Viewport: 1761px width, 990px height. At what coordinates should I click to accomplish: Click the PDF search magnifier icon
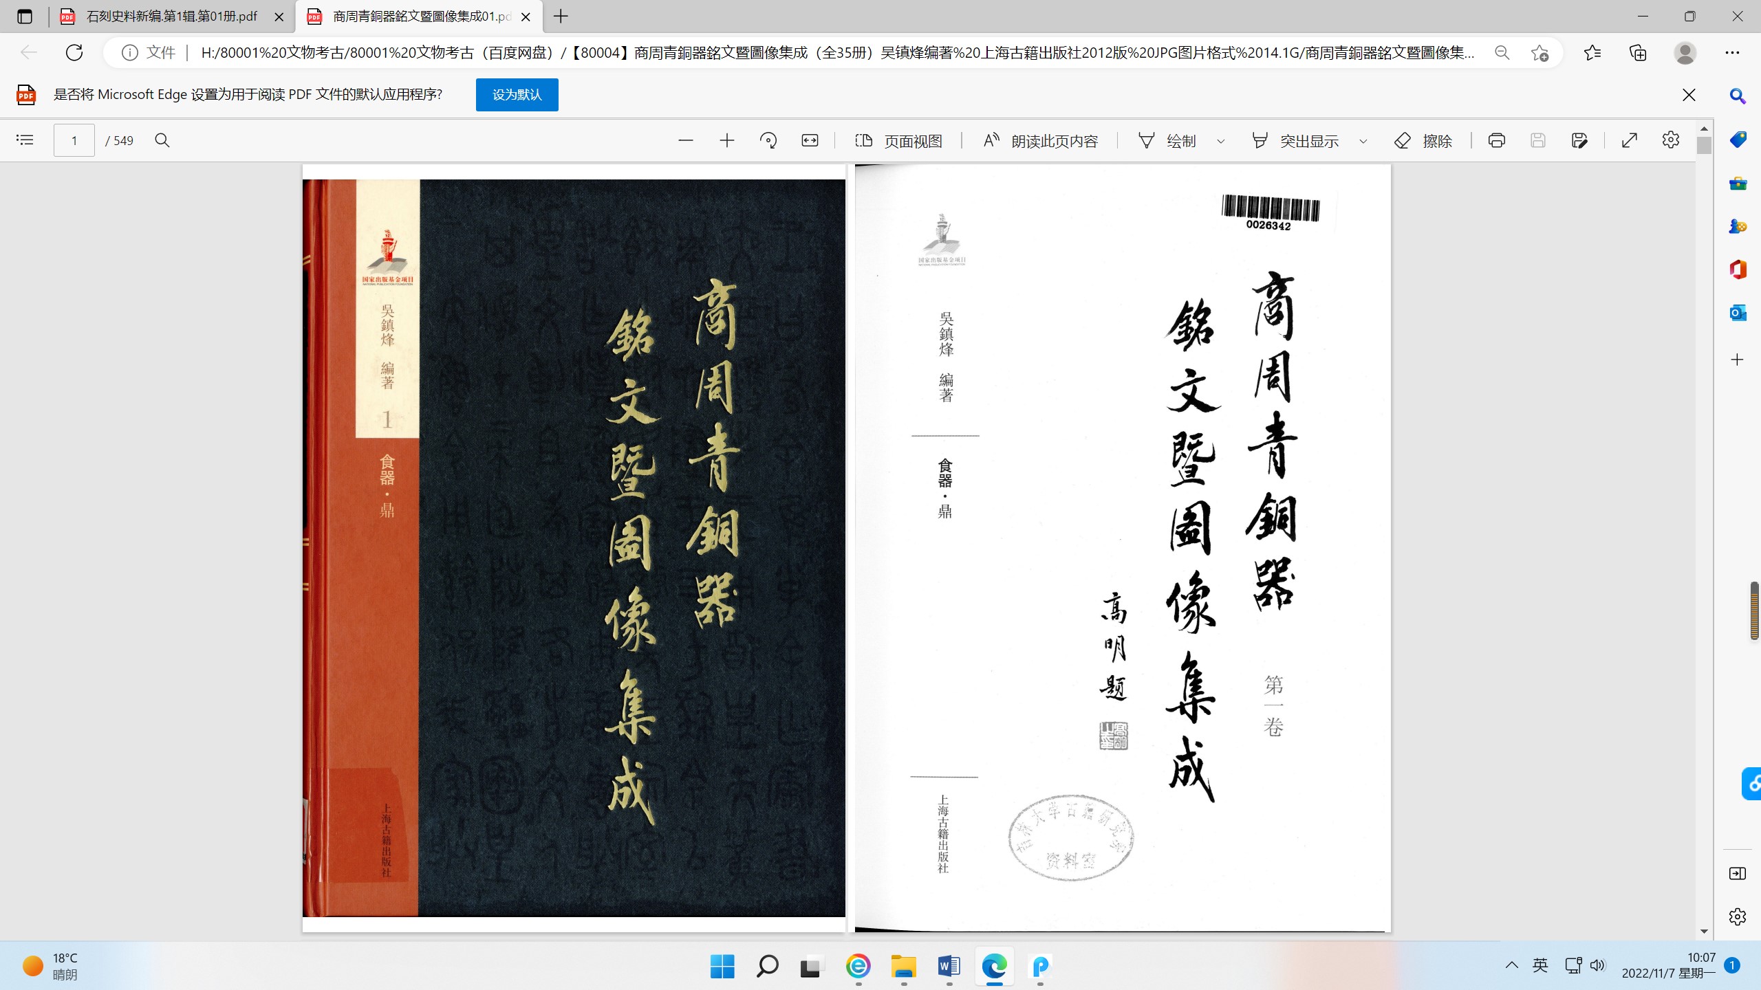tap(162, 140)
